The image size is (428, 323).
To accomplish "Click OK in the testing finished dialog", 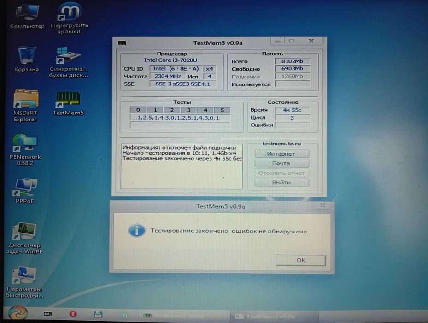I will [300, 260].
